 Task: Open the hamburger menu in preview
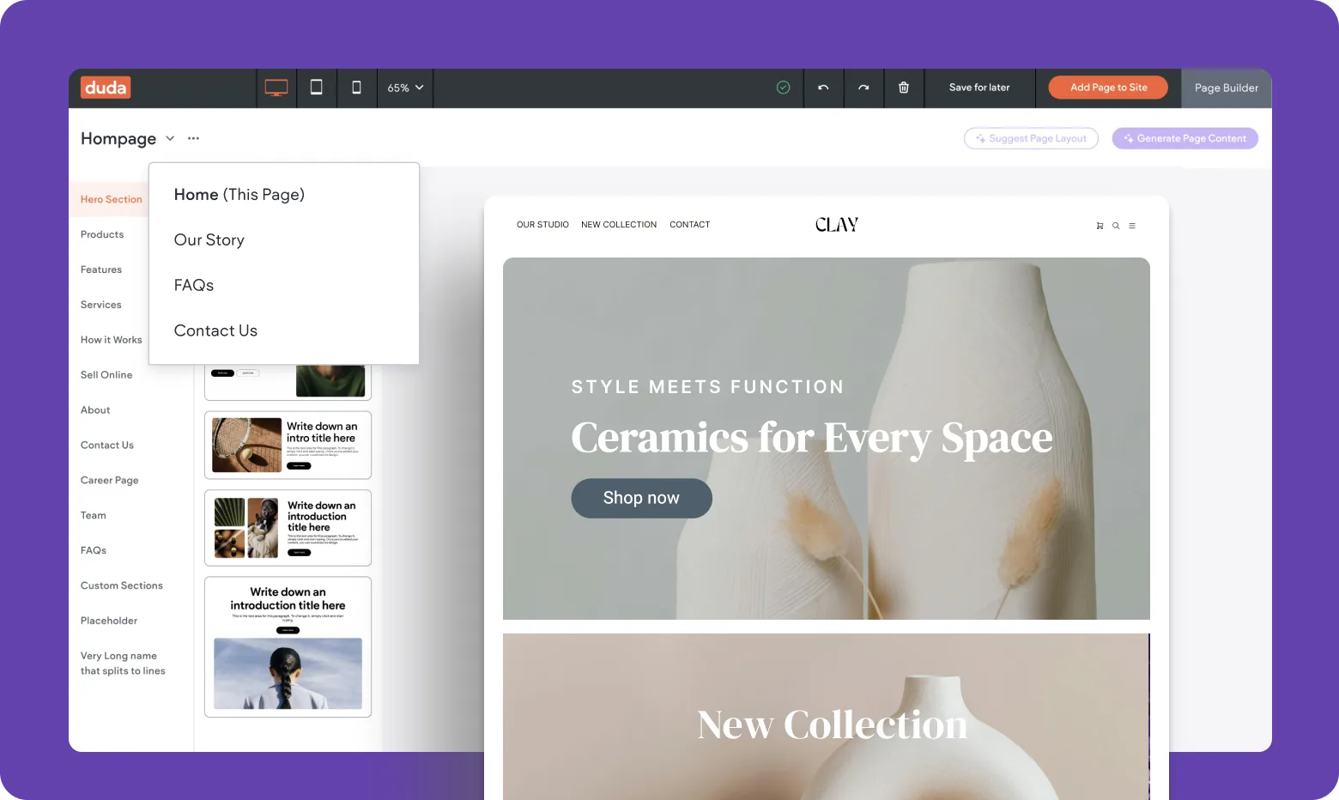coord(1132,226)
